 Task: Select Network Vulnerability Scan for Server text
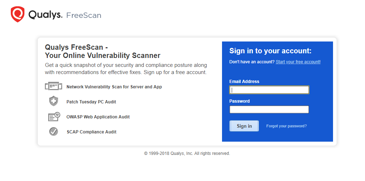114,87
